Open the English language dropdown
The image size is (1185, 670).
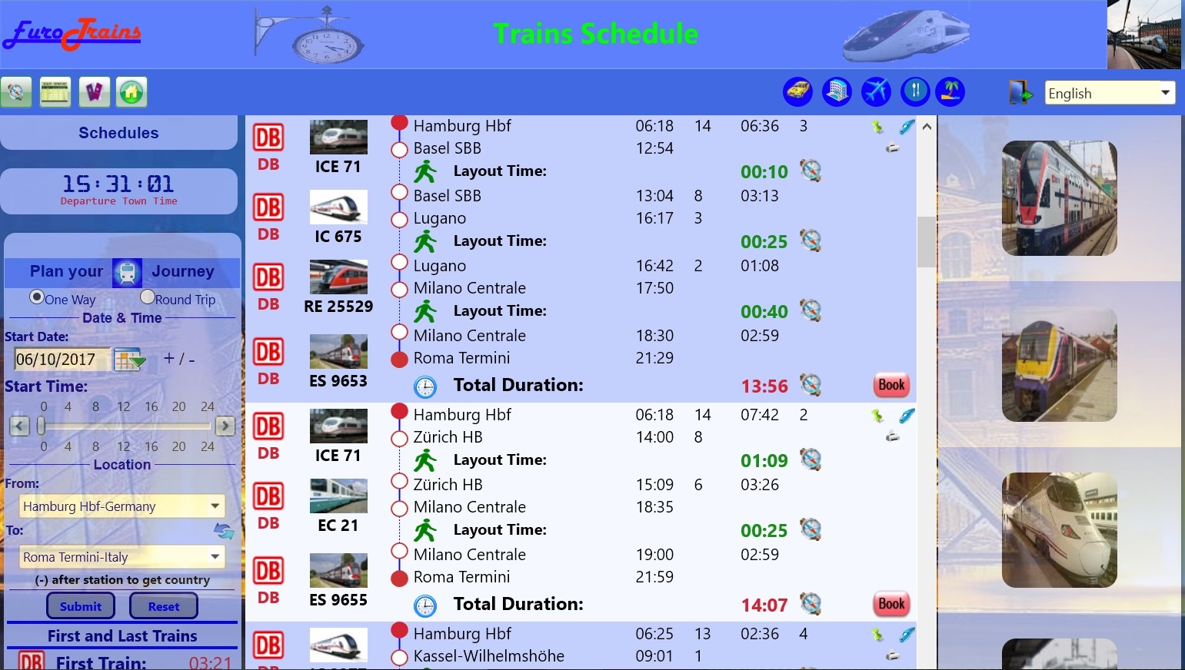[1110, 93]
